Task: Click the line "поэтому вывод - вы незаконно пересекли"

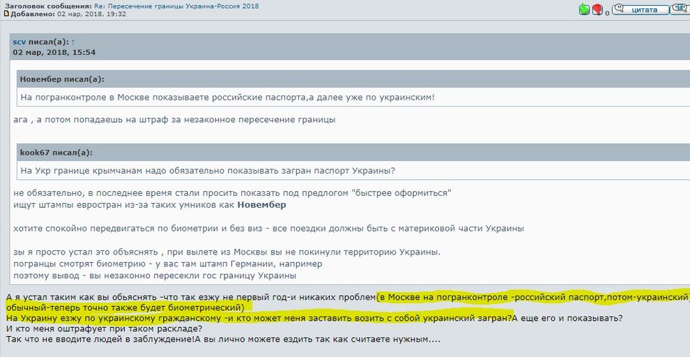Action: point(155,275)
